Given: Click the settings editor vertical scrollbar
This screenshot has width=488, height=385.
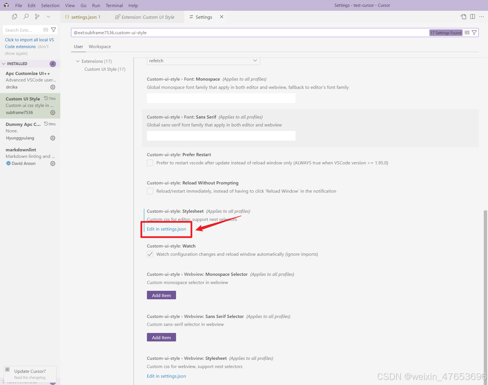Looking at the screenshot, I should tap(485, 297).
